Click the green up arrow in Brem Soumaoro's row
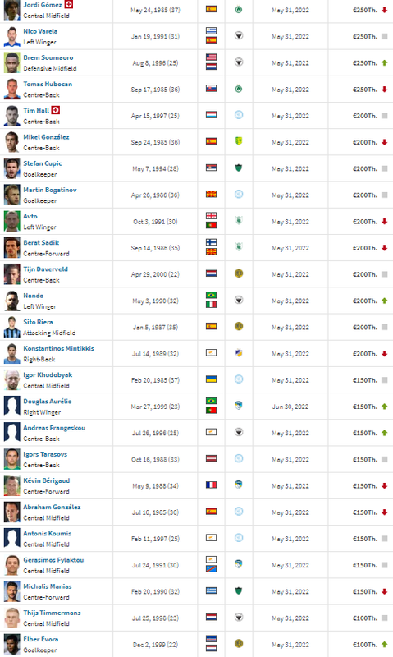Image resolution: width=393 pixels, height=657 pixels. 384,63
